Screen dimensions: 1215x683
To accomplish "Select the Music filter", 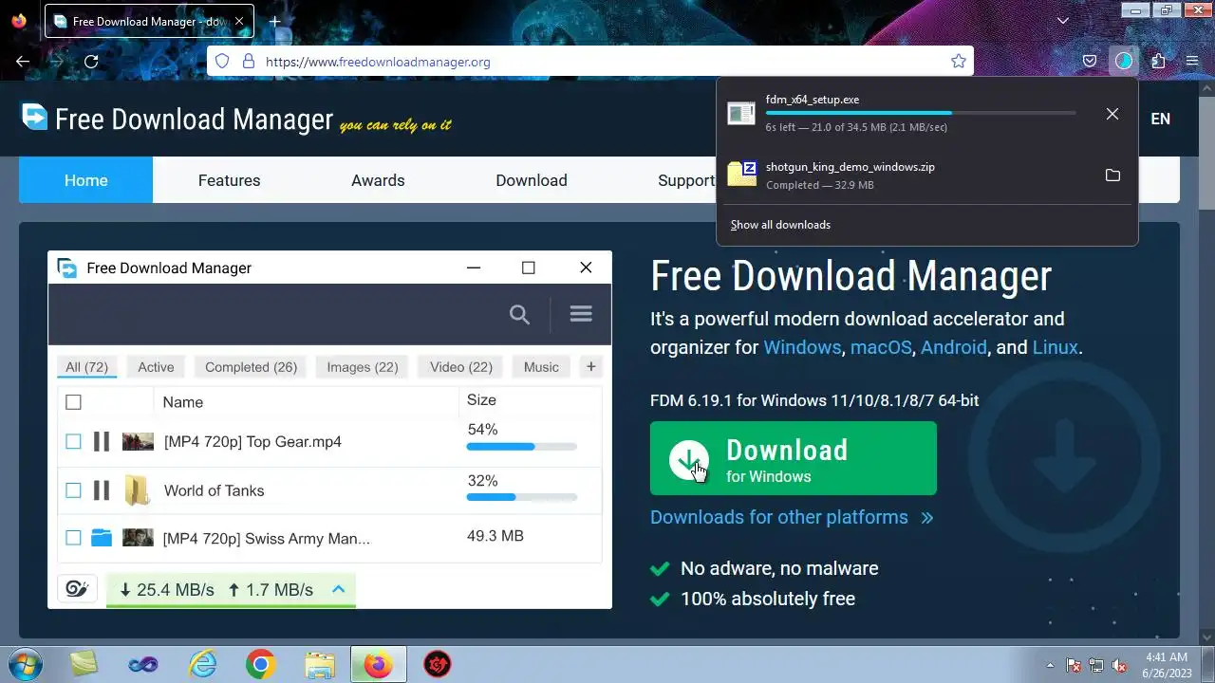I will (541, 367).
